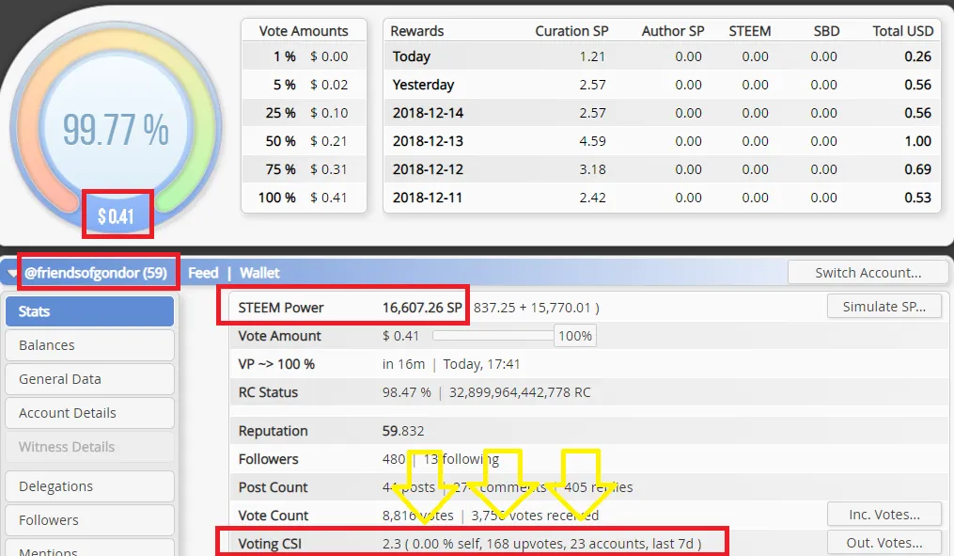Image resolution: width=954 pixels, height=556 pixels.
Task: Click the 2018-12-13 rewards row label
Action: click(x=428, y=141)
